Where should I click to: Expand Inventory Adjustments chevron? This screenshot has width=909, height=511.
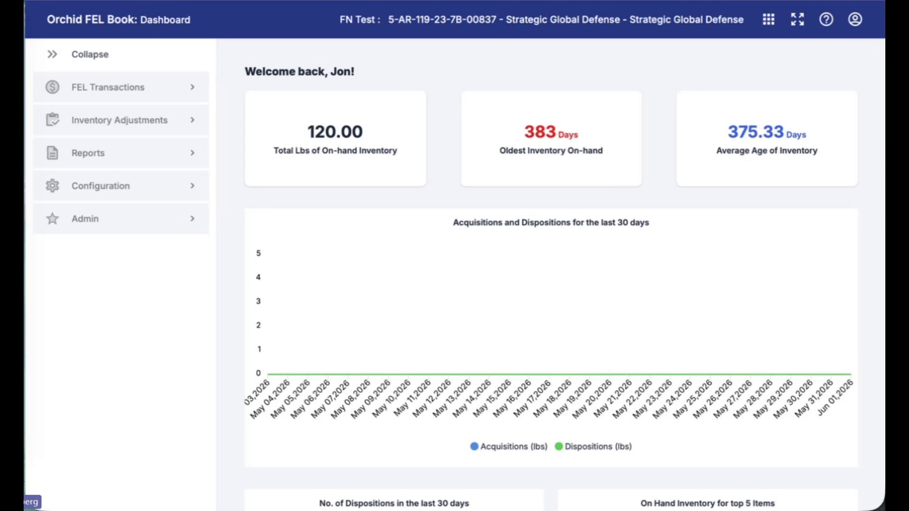pyautogui.click(x=192, y=120)
